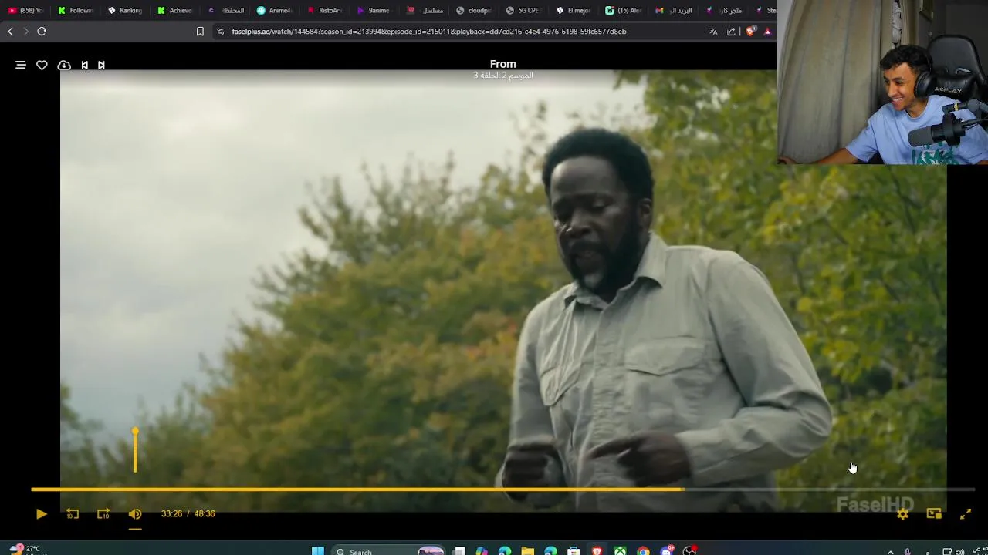Open Google Chrome in the taskbar
The height and width of the screenshot is (555, 988).
click(x=643, y=550)
